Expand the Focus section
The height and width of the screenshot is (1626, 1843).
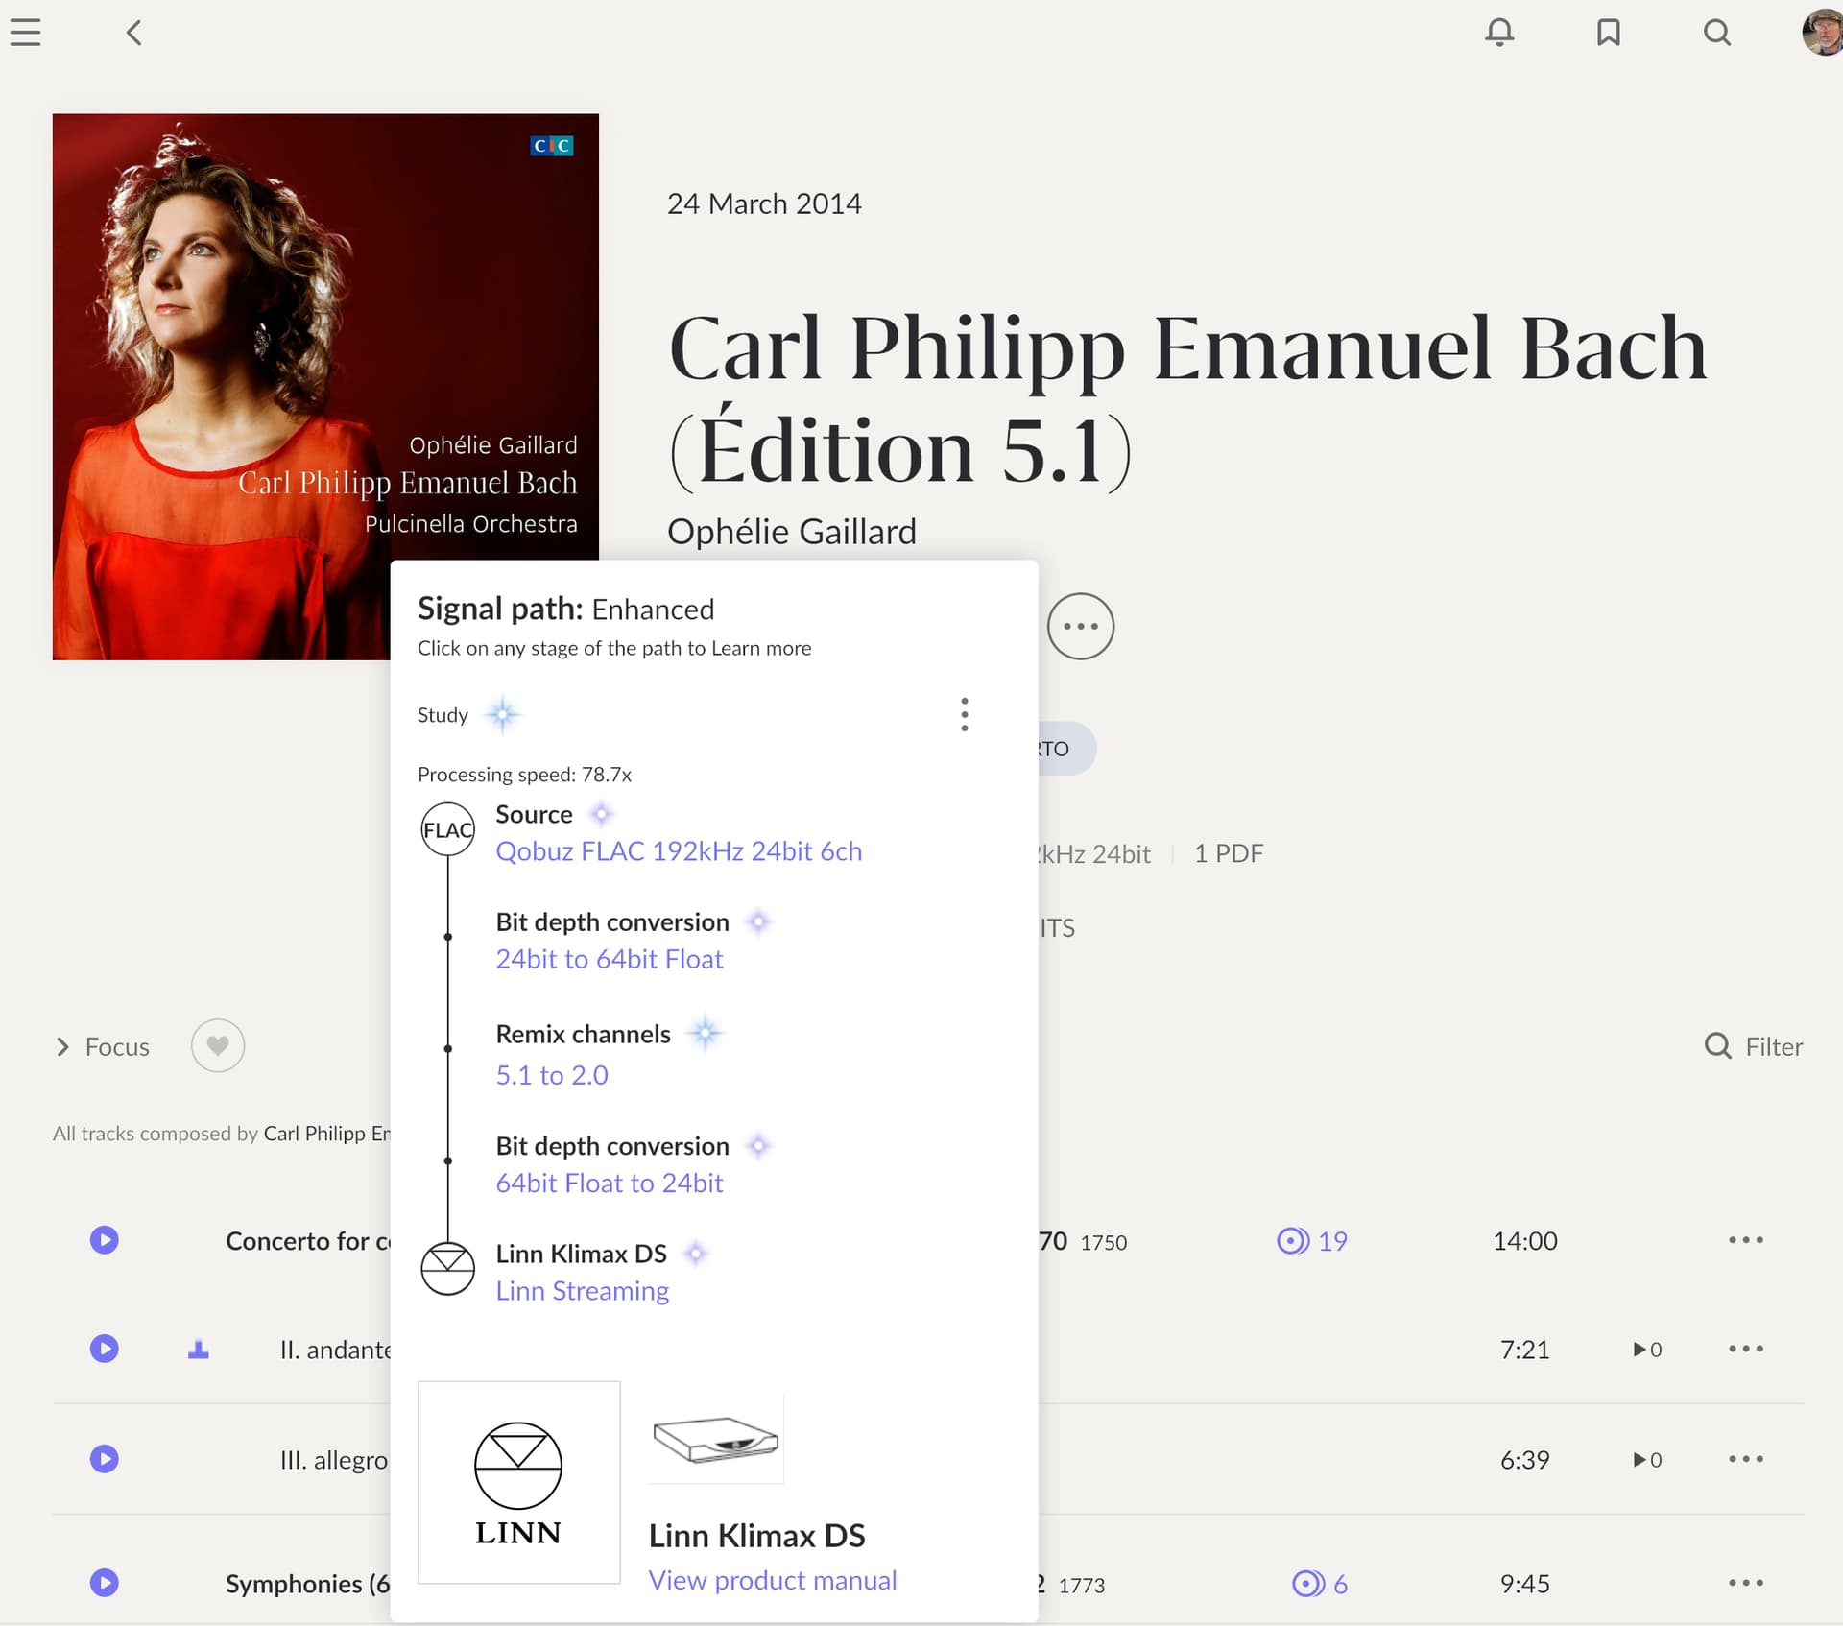pyautogui.click(x=102, y=1046)
